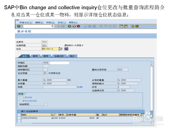Click the 大货架仓位 description text
Image resolution: width=173 pixels, height=130 pixels.
click(x=54, y=73)
